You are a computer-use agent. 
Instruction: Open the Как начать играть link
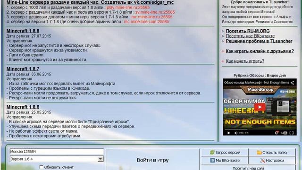coord(245,61)
